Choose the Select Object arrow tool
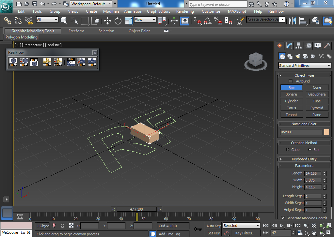 pyautogui.click(x=64, y=21)
